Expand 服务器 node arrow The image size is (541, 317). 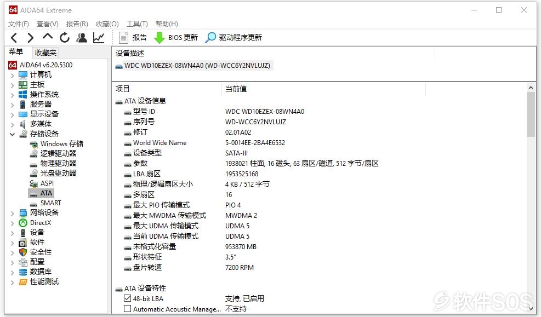13,105
